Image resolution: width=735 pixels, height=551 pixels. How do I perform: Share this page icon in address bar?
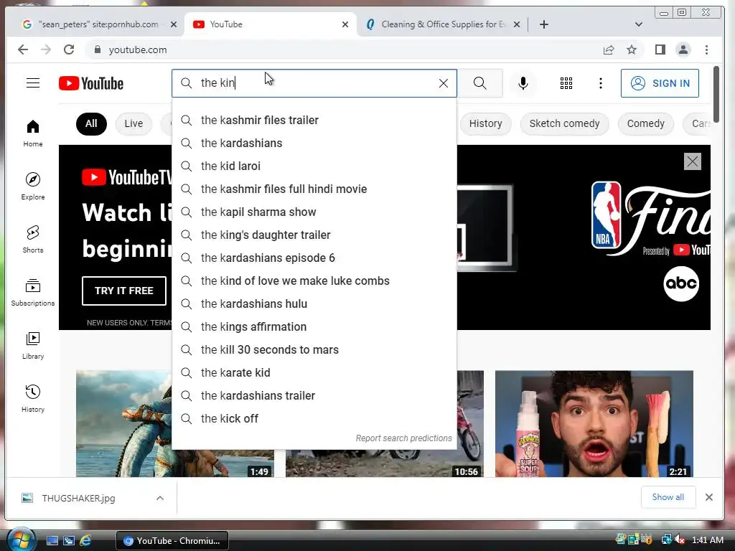pyautogui.click(x=609, y=50)
